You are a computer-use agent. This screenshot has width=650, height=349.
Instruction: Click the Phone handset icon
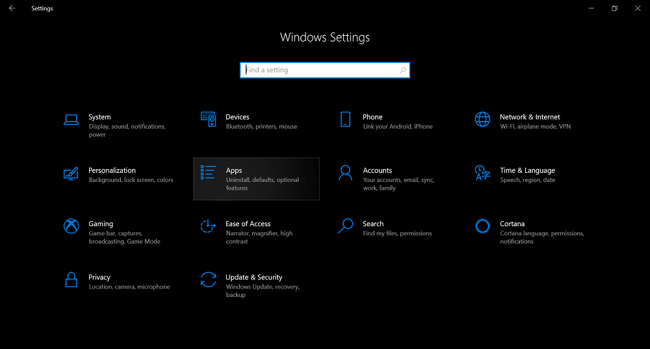click(345, 120)
